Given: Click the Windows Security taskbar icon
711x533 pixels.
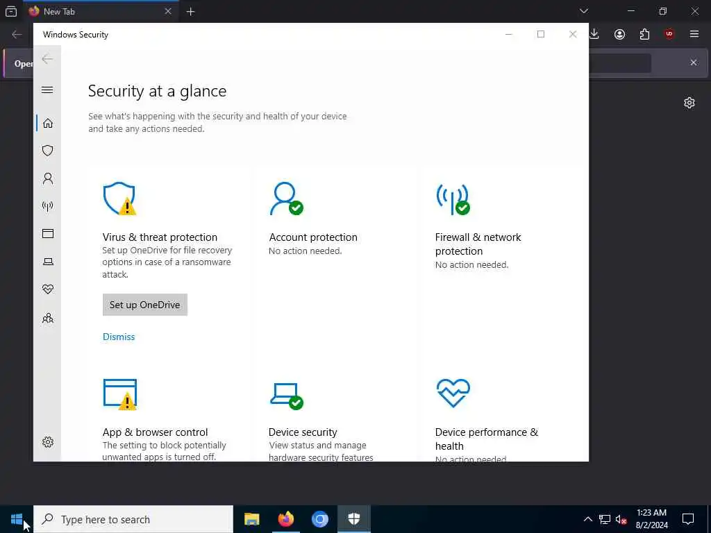Looking at the screenshot, I should [353, 519].
